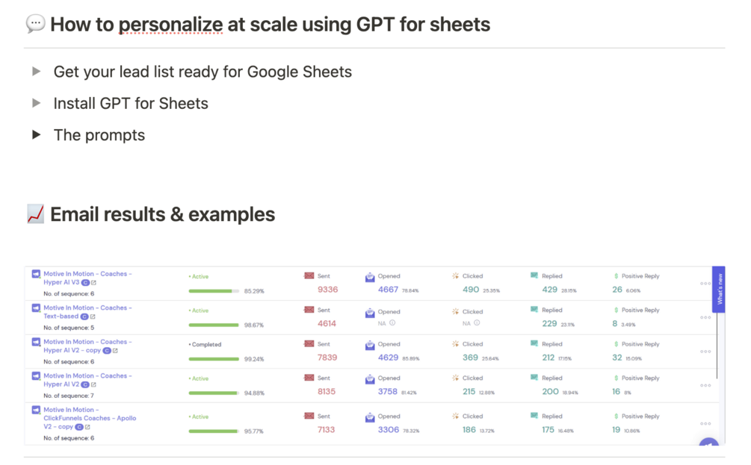
Task: Open three-dot menu for Apollo V2 copy campaign
Action: click(x=705, y=423)
